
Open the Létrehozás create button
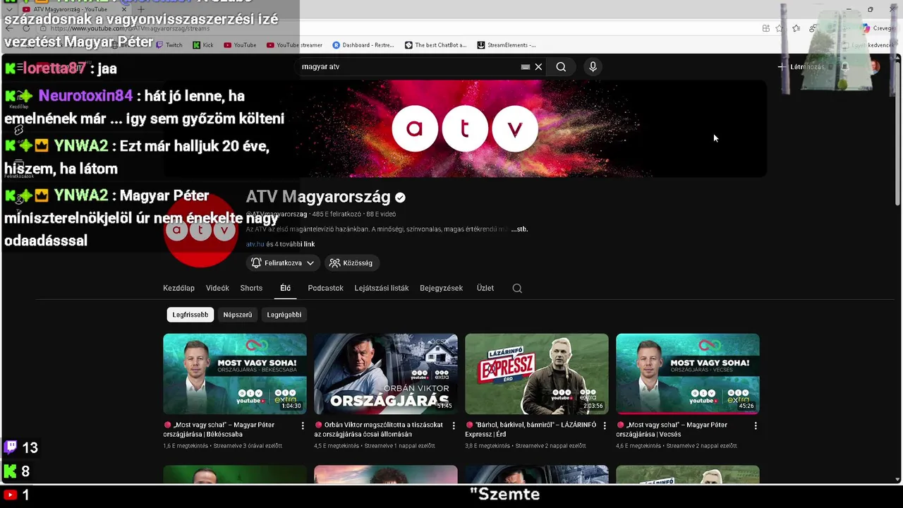click(x=801, y=67)
